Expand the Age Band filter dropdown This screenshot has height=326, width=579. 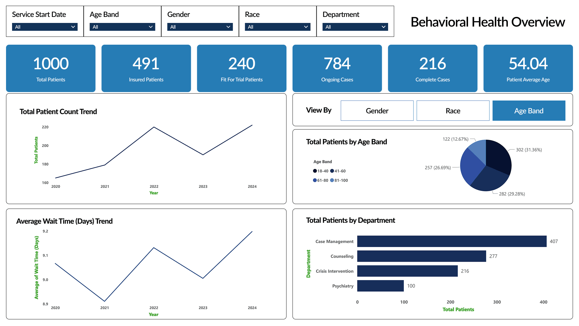tap(122, 27)
